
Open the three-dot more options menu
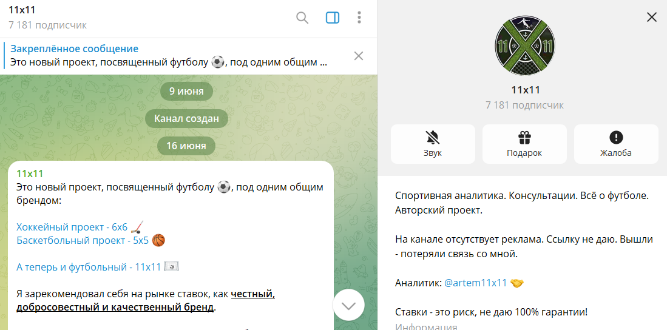pyautogui.click(x=359, y=18)
